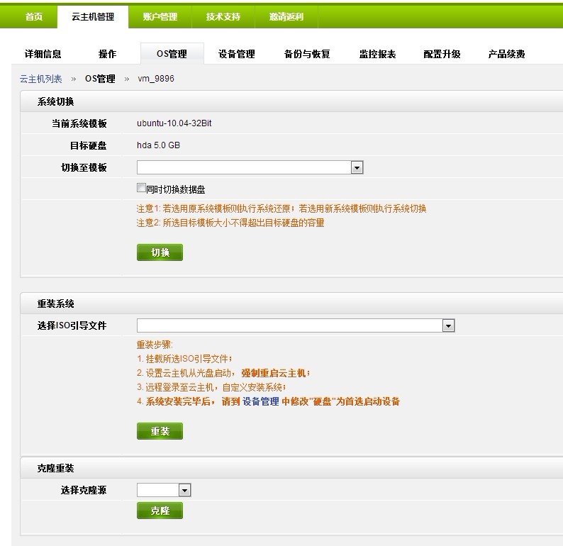Expand the 选择ISO引导文件 dropdown arrow
This screenshot has width=563, height=546.
tap(448, 325)
